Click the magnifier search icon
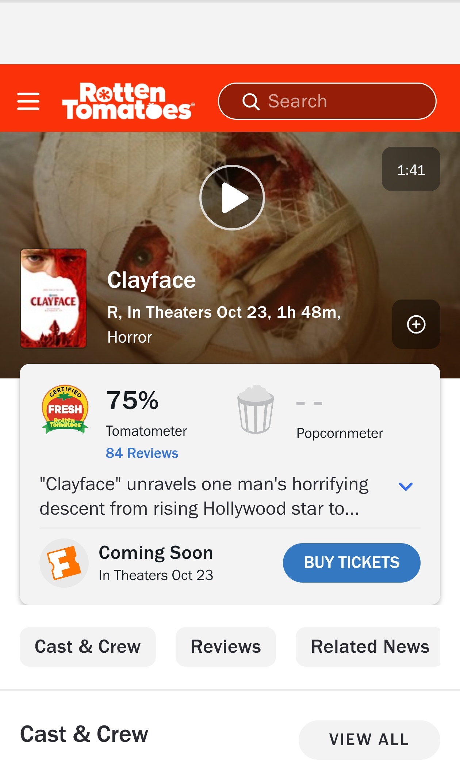 pos(251,102)
